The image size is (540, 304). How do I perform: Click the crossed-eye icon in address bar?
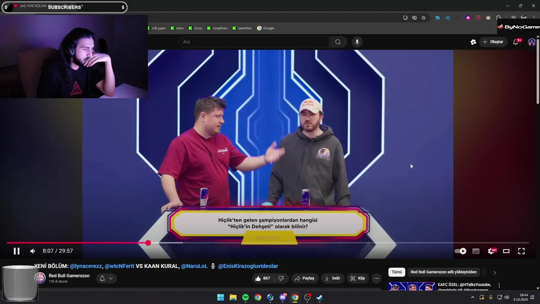[414, 18]
